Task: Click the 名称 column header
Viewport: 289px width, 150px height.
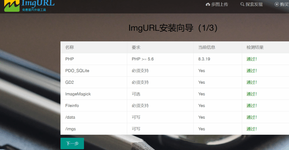Action: [x=70, y=47]
